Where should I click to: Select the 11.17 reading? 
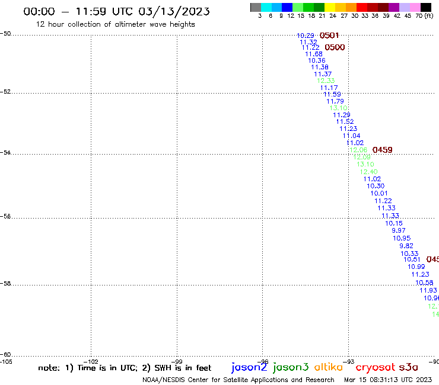pos(329,88)
